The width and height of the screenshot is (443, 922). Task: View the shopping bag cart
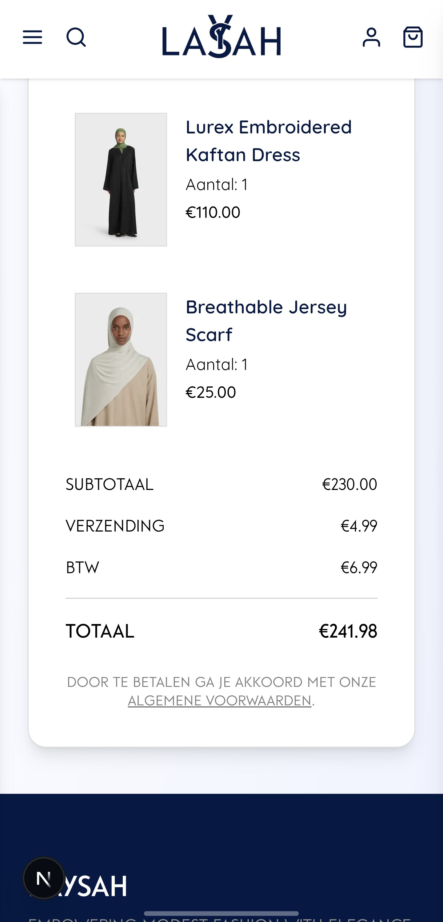[x=413, y=37]
